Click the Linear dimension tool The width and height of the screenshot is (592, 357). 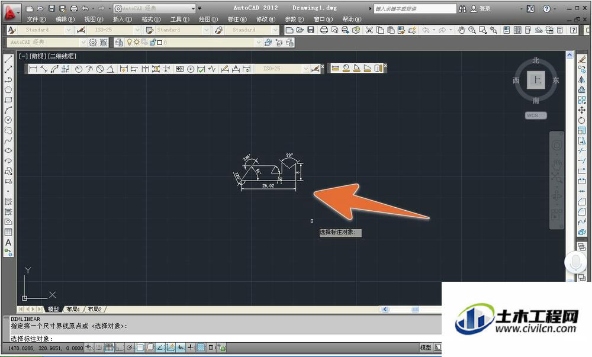(33, 69)
